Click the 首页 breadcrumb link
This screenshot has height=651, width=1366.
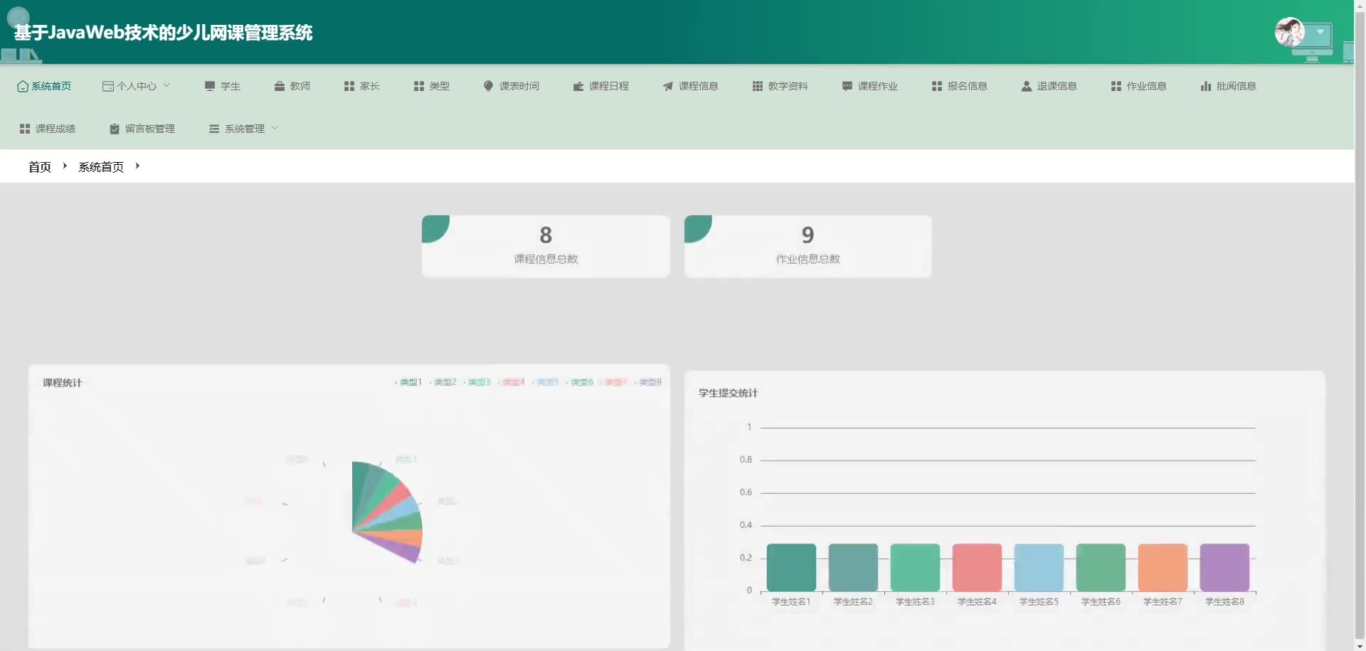coord(40,167)
